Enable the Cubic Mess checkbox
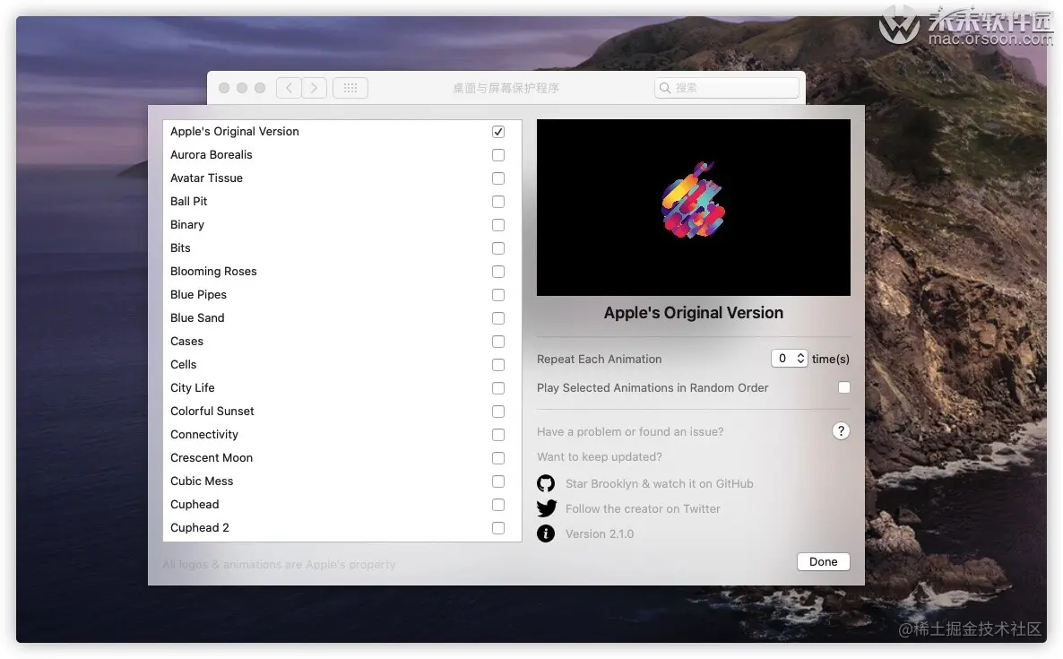Screen dimensions: 1063x659 point(498,481)
